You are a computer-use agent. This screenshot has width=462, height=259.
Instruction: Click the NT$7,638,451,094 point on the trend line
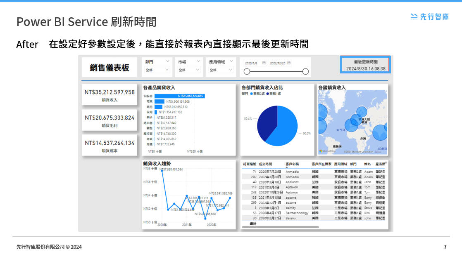point(162,171)
